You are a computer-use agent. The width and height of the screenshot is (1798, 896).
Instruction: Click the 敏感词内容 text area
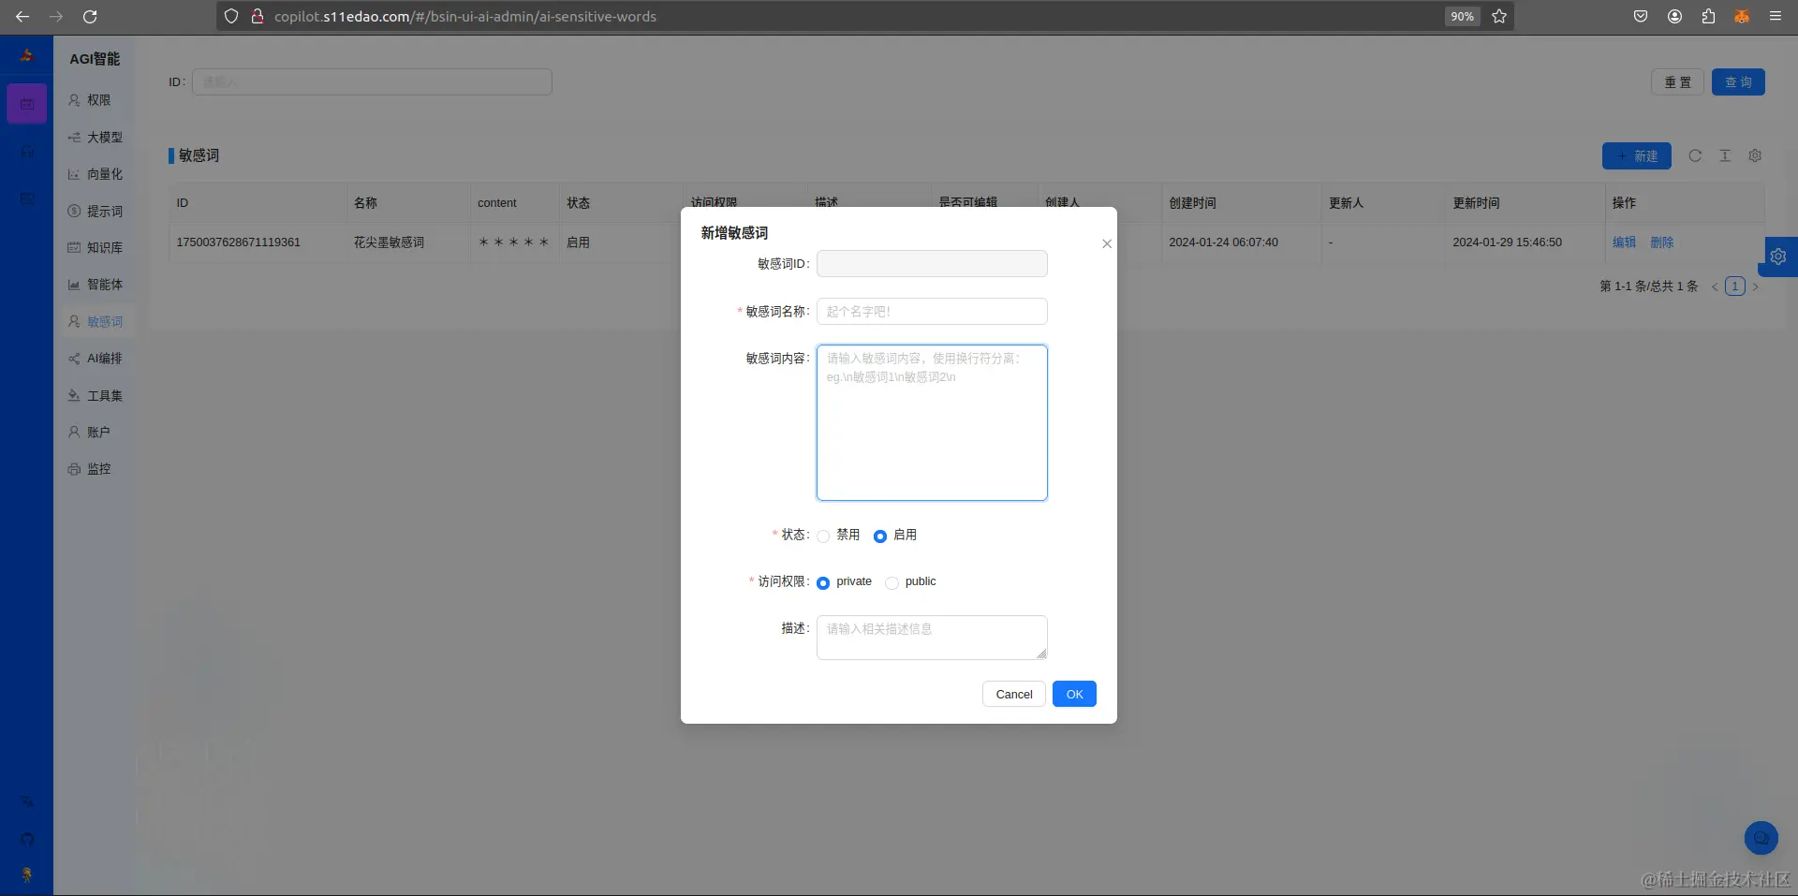pos(932,422)
